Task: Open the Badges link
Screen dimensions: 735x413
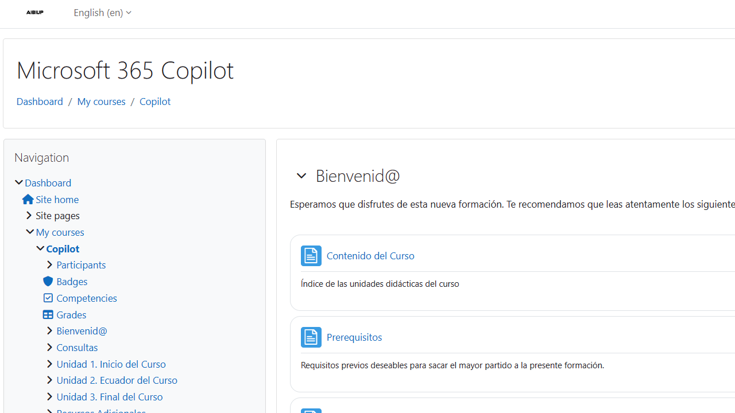Action: (x=72, y=281)
